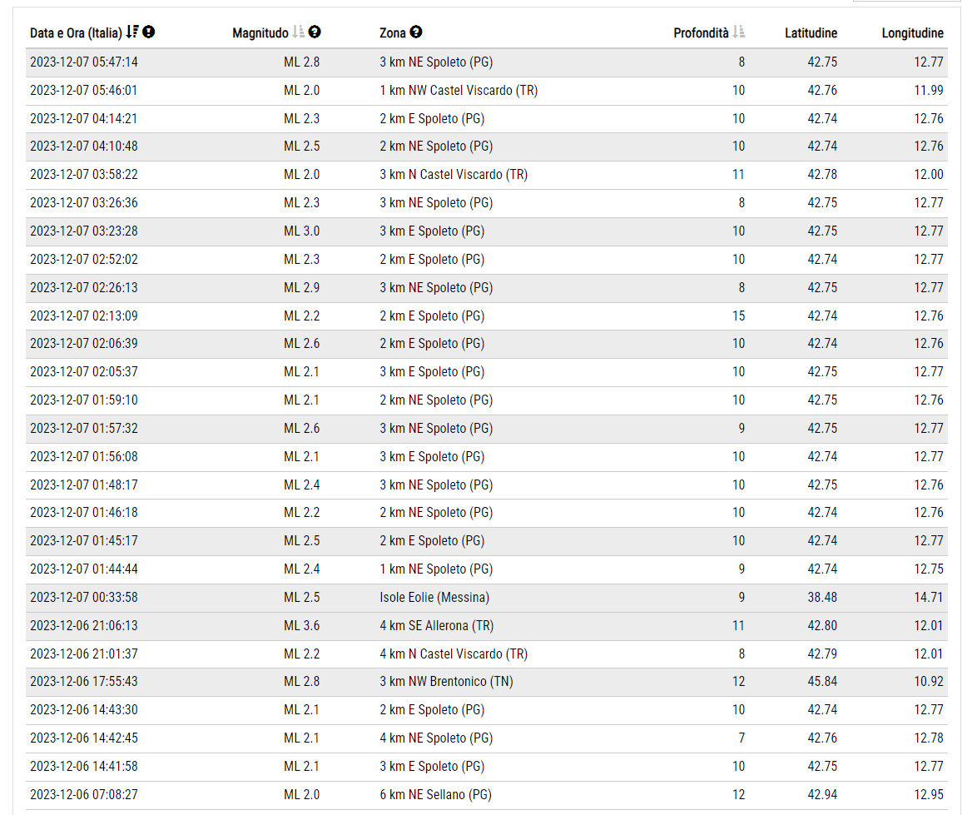Open the 4 km NE Spoleto (PG) event
The width and height of the screenshot is (962, 815).
point(436,738)
